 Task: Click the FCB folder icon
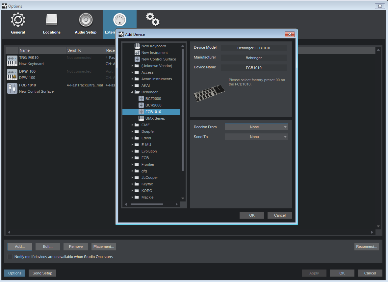[137, 158]
